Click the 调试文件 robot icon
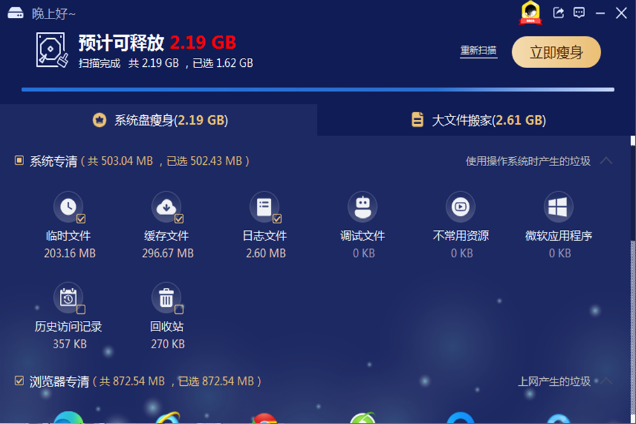 point(363,206)
